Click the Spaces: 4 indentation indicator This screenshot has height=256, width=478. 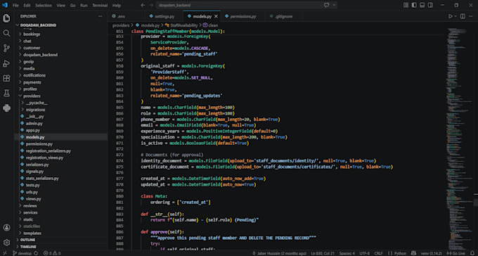(x=347, y=253)
